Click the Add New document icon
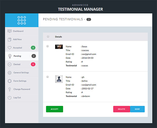The image size is (157, 128). (x=10, y=40)
